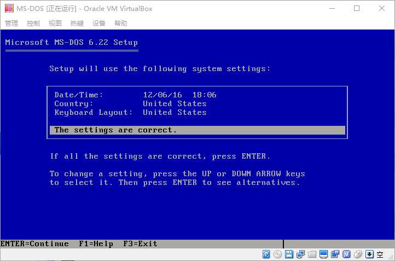
Task: Click the 'Microsoft MS-DOS 6.22 Setup' heading
Action: pyautogui.click(x=72, y=42)
